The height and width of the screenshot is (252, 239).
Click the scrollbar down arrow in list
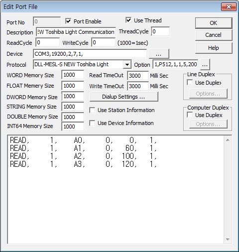228,239
